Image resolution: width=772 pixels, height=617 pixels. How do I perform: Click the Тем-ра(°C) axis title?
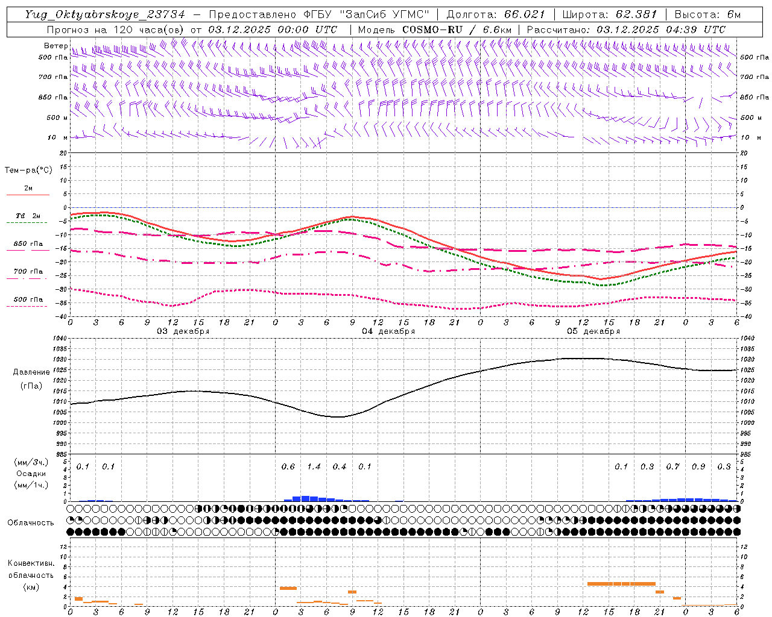pyautogui.click(x=28, y=171)
